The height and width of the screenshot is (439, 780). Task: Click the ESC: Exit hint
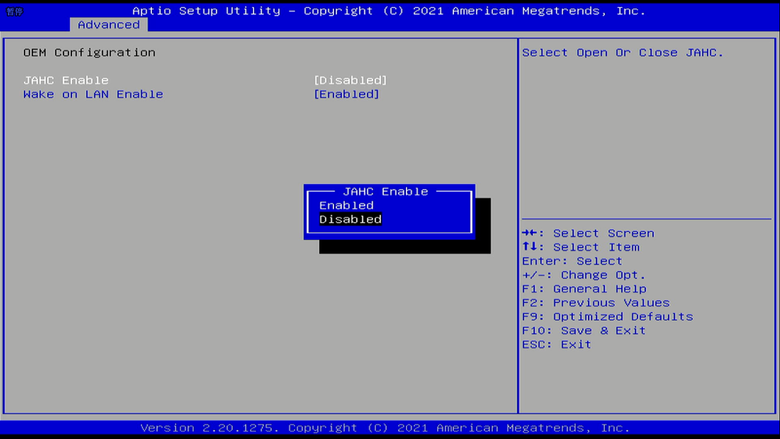[x=556, y=345]
